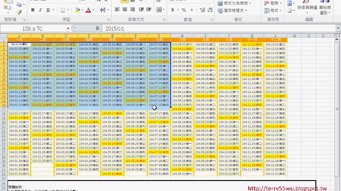The image size is (341, 191).
Task: Click the insert function fx button
Action: (x=98, y=28)
